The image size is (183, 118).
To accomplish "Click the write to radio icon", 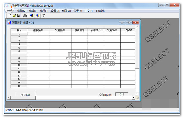I will click(x=37, y=15).
